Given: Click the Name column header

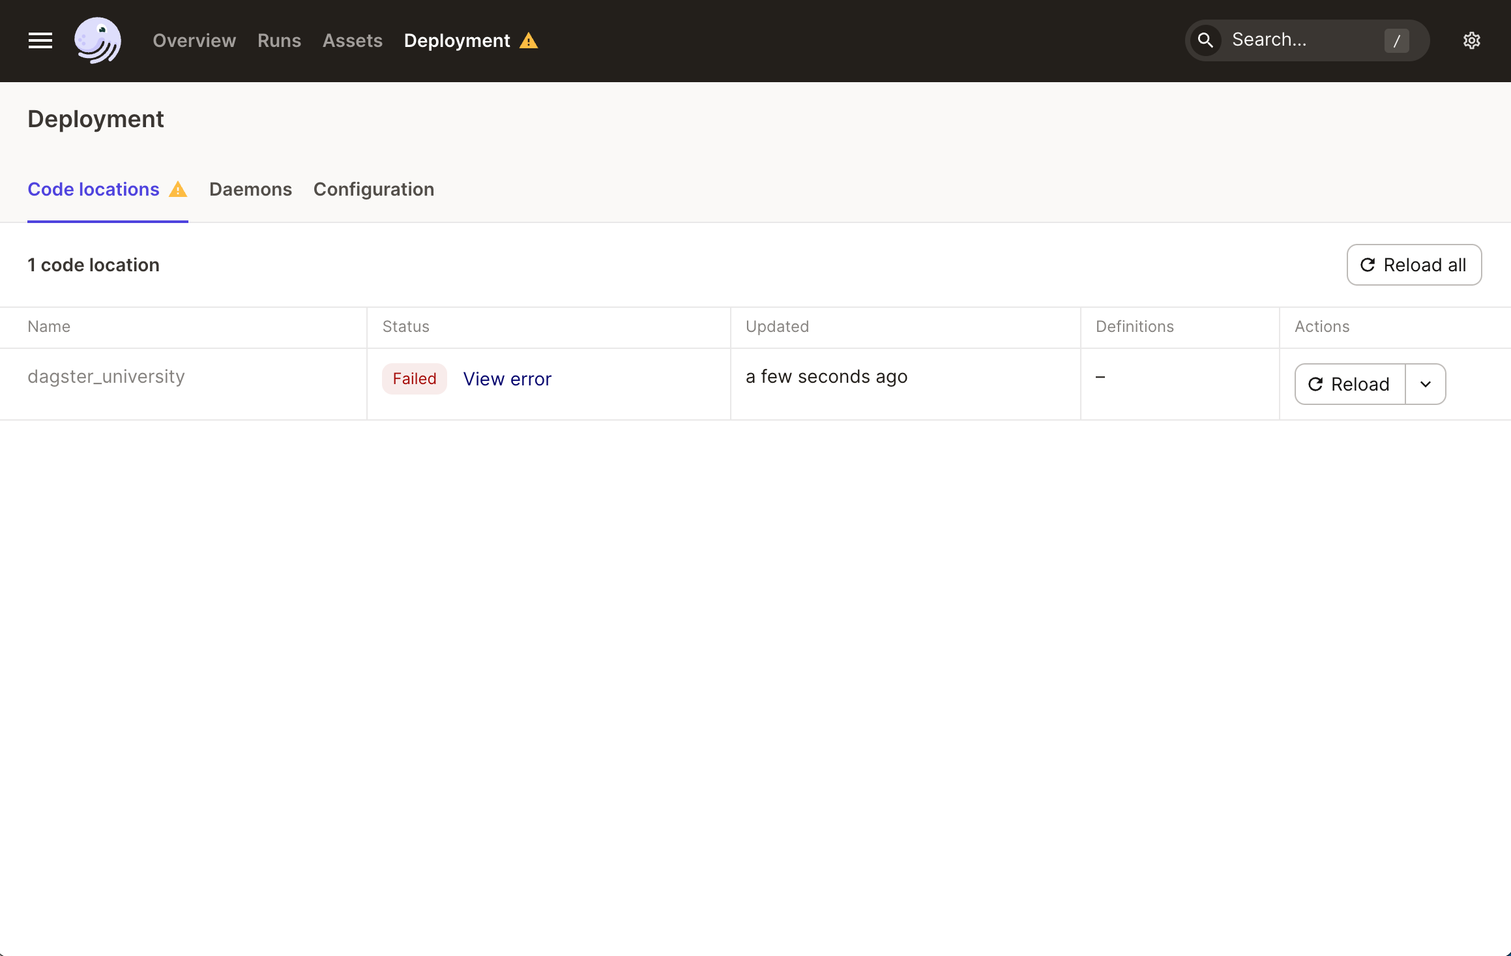Looking at the screenshot, I should [x=49, y=327].
